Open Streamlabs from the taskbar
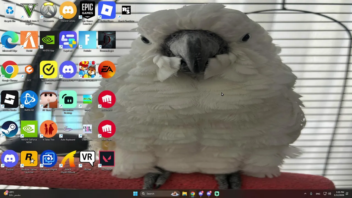This screenshot has width=352, height=198. pyautogui.click(x=217, y=194)
